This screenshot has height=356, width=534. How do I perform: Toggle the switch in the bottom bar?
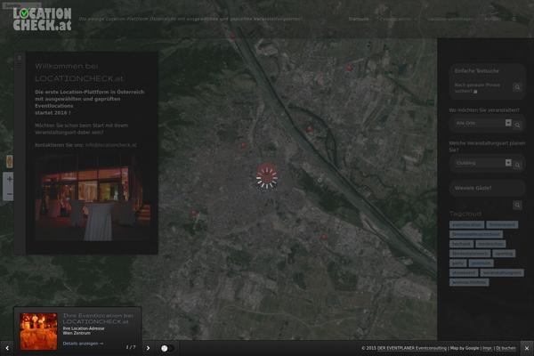pyautogui.click(x=166, y=348)
